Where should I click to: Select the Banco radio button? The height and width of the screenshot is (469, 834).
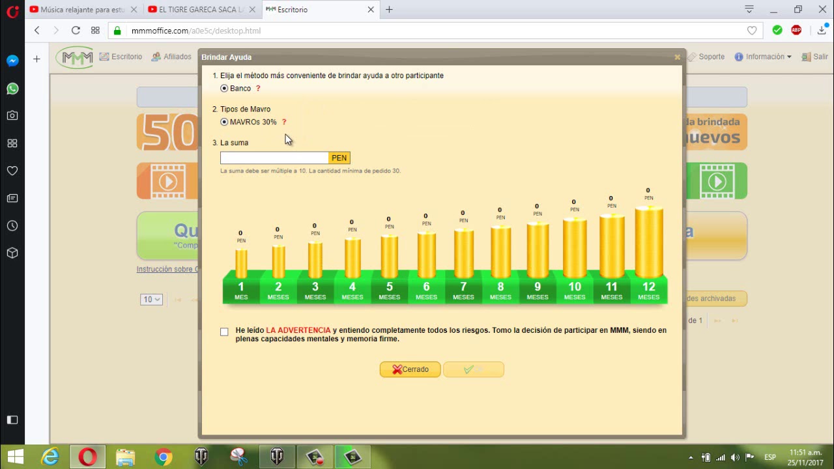coord(224,89)
